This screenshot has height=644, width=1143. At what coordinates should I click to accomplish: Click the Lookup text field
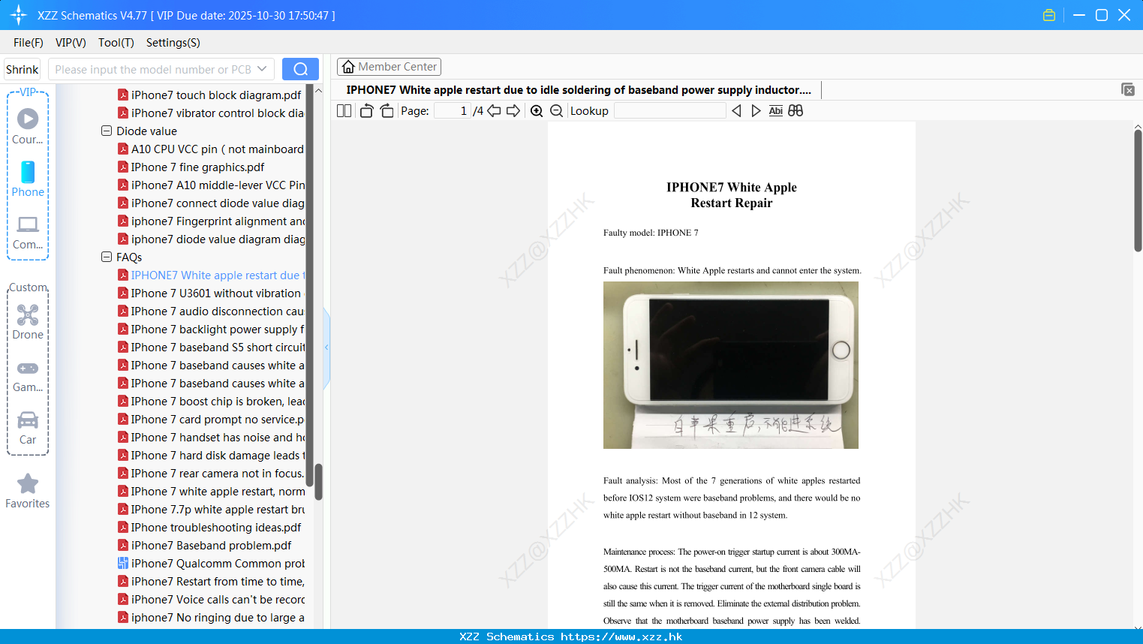tap(669, 111)
